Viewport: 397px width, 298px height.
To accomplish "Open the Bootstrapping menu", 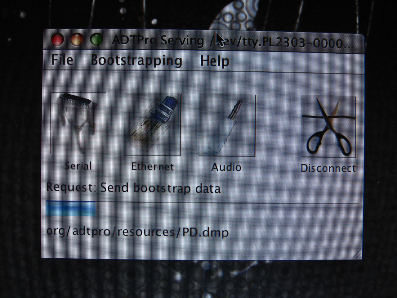I will [x=136, y=61].
